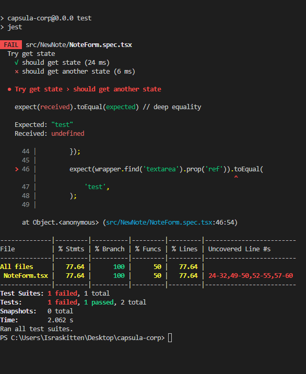Click the uncovered lines 24-32,49-50,52-55,57-60 text
This screenshot has height=374, width=306.
(251, 276)
